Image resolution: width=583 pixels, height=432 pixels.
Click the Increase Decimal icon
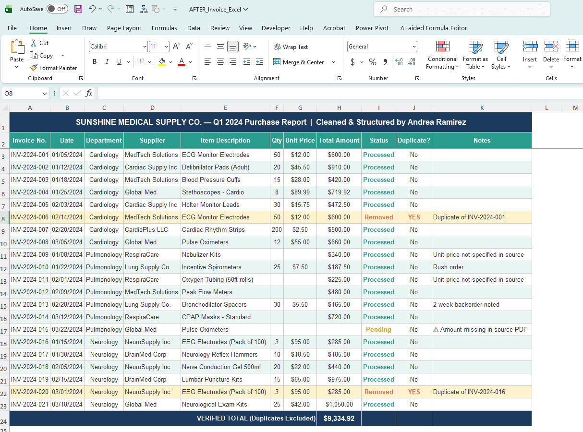(x=398, y=62)
